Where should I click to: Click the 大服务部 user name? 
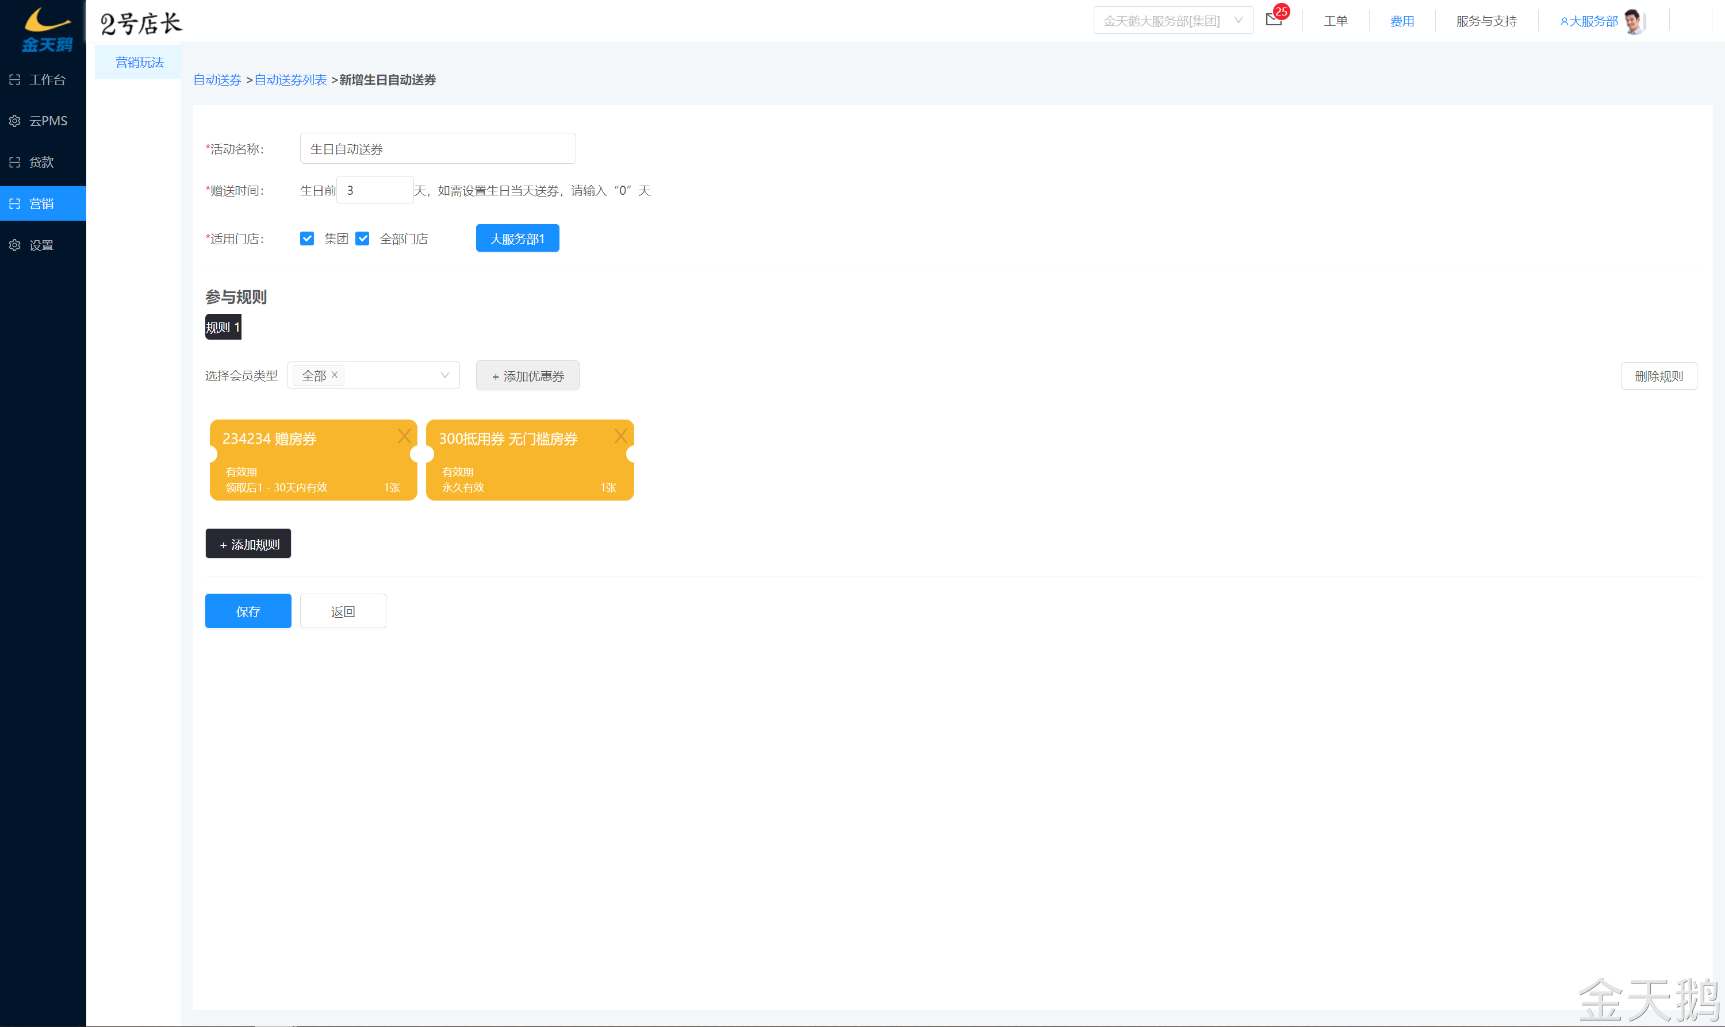1593,21
